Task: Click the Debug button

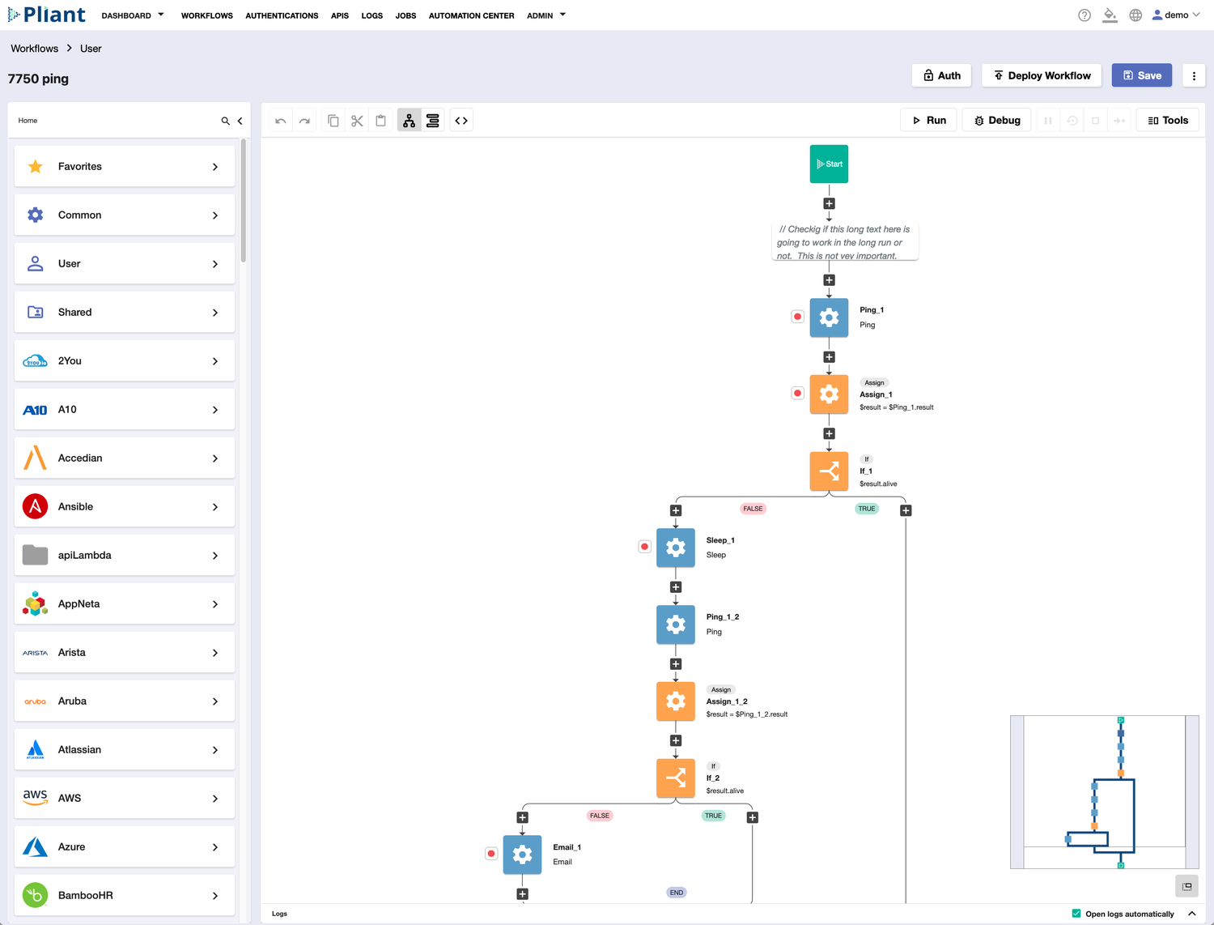Action: [996, 119]
